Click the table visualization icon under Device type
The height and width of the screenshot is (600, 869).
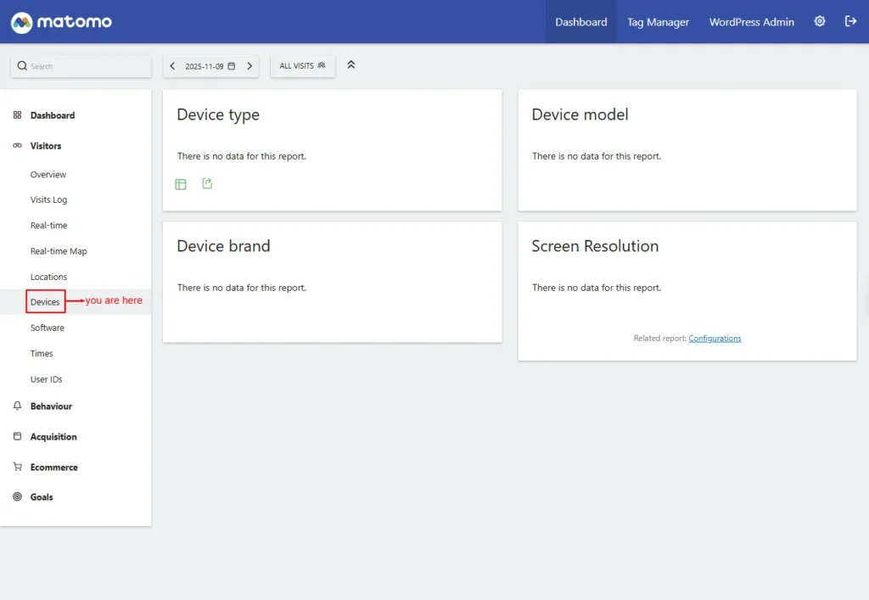pos(181,184)
